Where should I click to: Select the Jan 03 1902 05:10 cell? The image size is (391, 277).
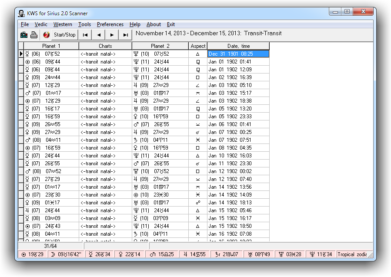click(x=238, y=85)
